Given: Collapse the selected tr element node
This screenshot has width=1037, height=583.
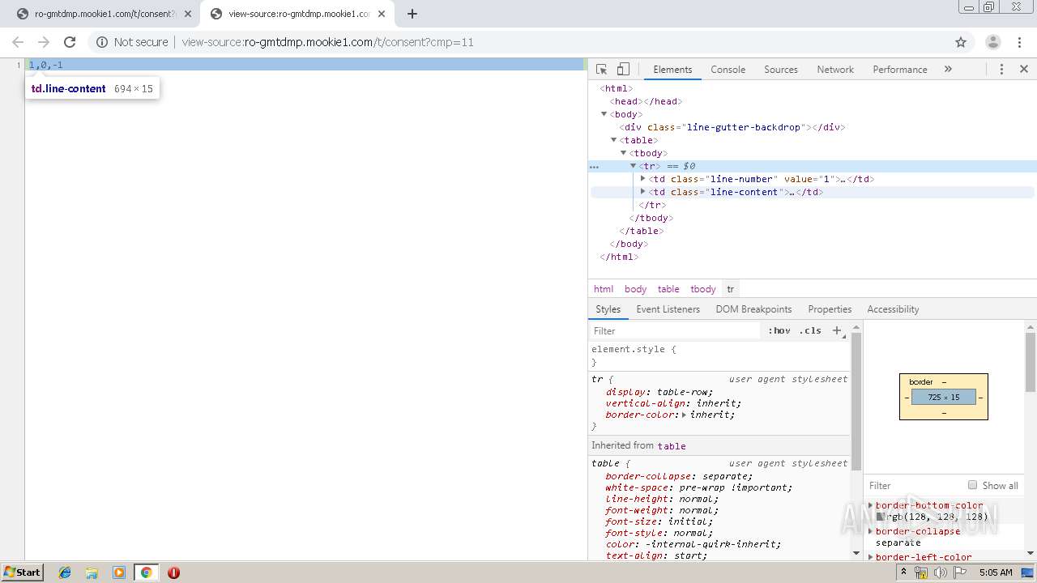Looking at the screenshot, I should click(x=634, y=166).
